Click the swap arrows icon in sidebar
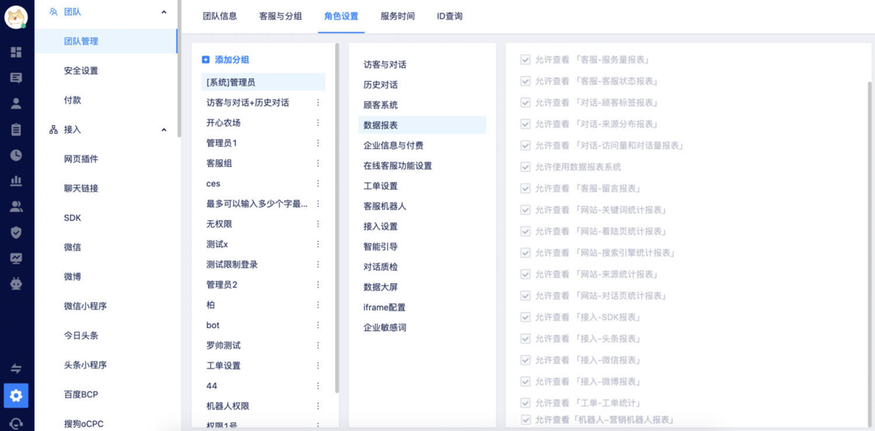Screen dimensions: 875x431 tap(16, 369)
